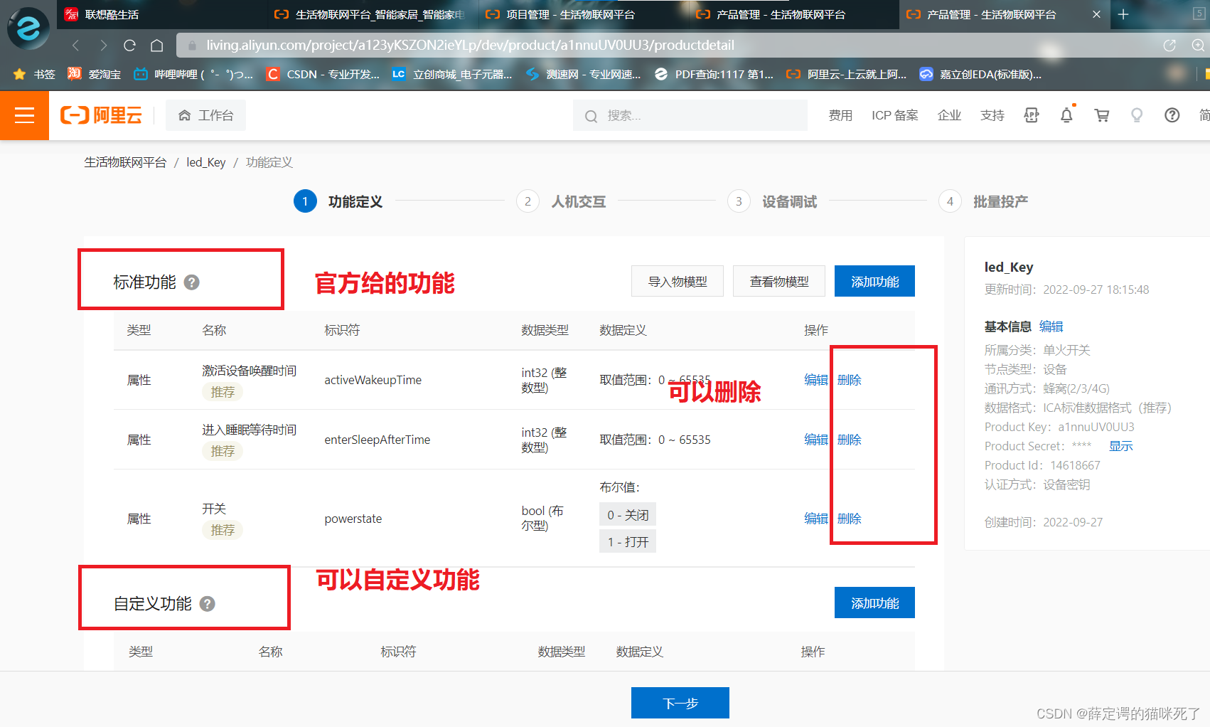Delete the powerstate property
This screenshot has height=727, width=1210.
coord(850,519)
